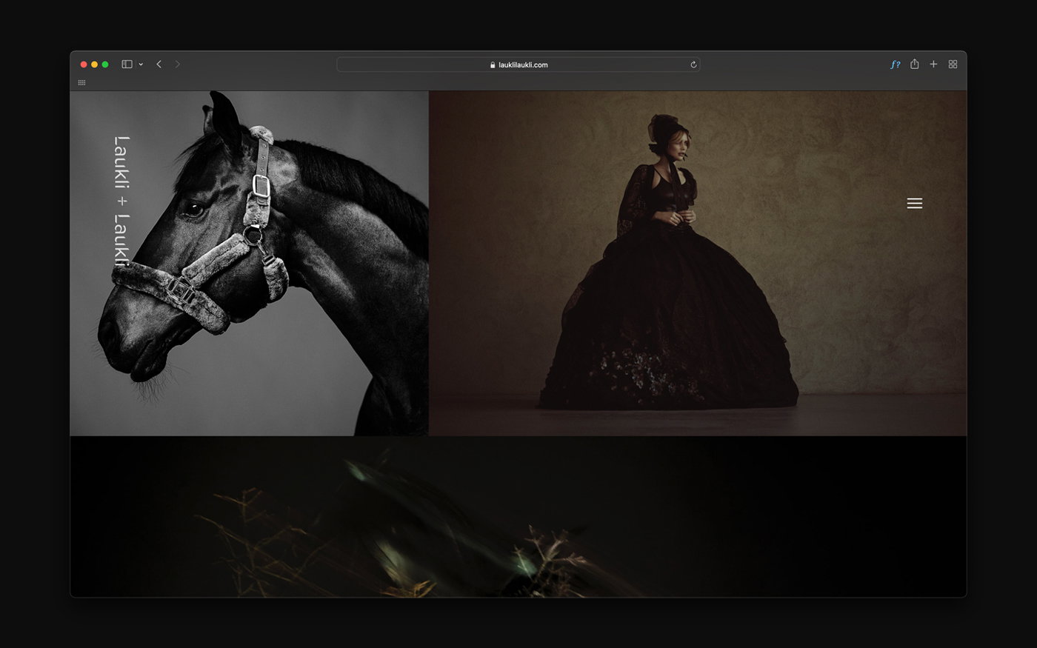Reload the page using the refresh icon
Image resolution: width=1037 pixels, height=648 pixels.
pos(693,64)
